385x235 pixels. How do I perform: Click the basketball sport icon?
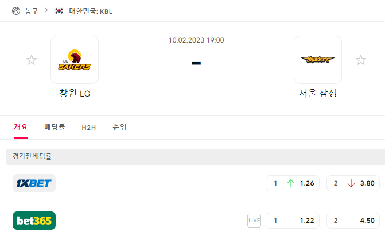(16, 11)
